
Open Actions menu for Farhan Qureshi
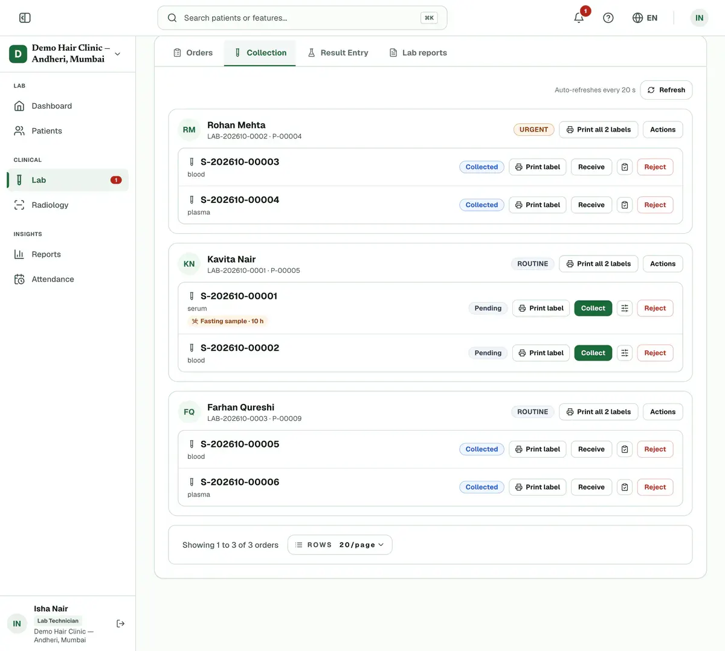pos(663,412)
